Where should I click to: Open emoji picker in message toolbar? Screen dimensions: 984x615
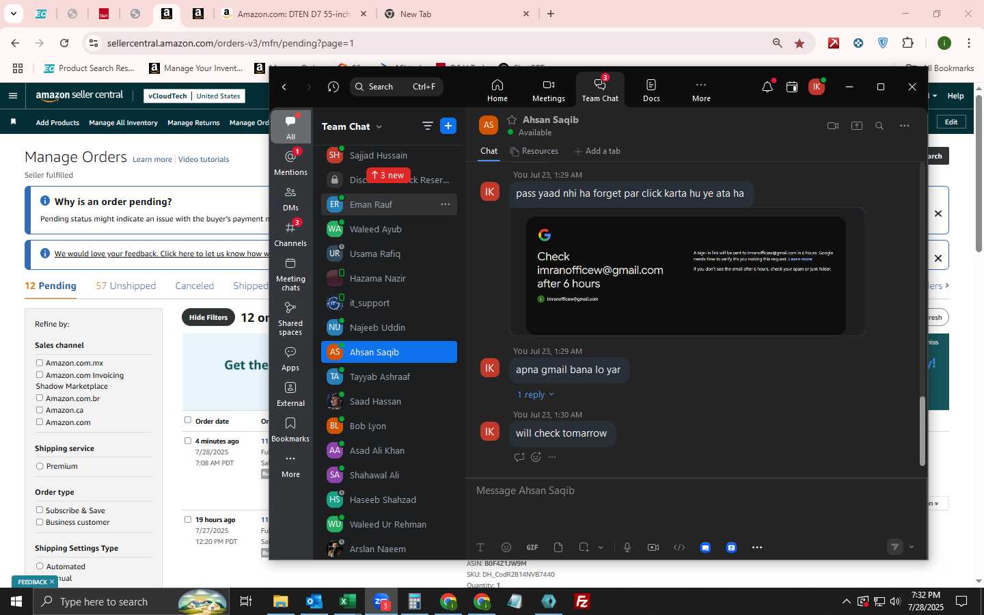pos(506,547)
